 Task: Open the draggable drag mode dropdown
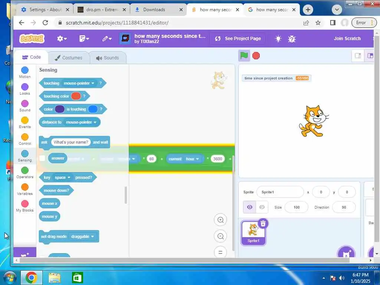83,236
